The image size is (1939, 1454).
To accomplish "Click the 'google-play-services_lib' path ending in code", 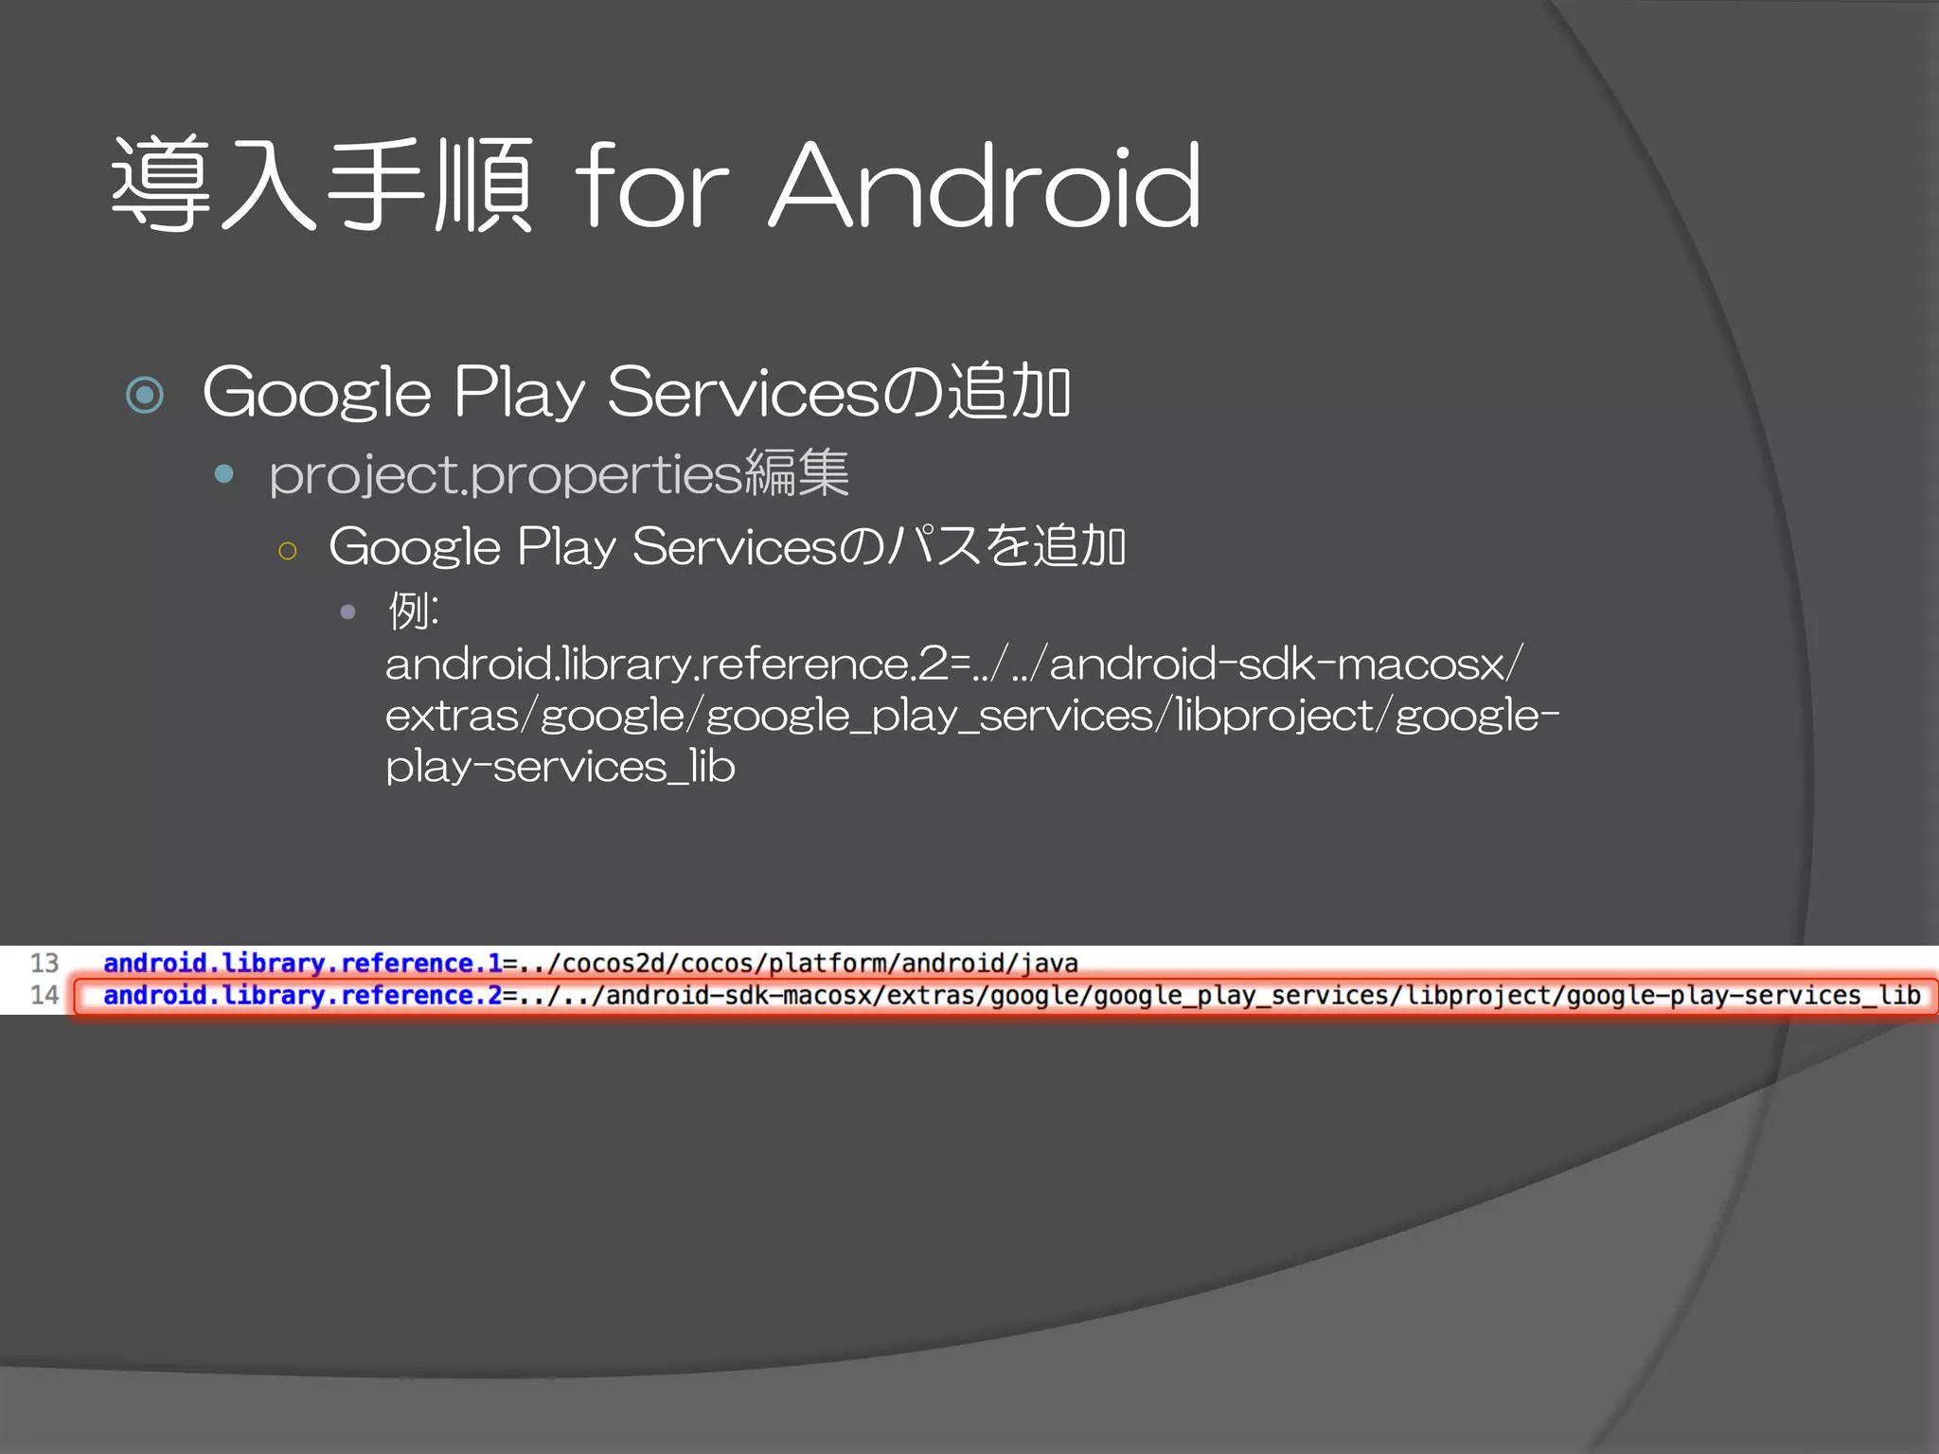I will pyautogui.click(x=1743, y=996).
